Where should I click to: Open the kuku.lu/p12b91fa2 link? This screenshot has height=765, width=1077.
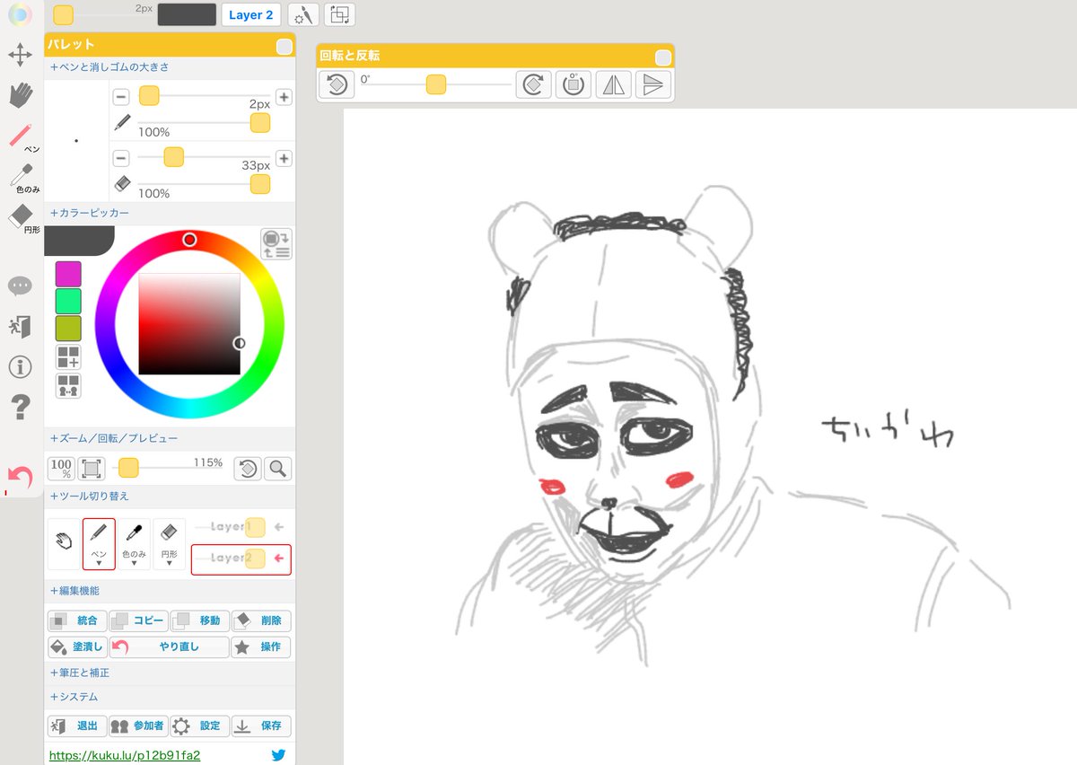click(124, 755)
